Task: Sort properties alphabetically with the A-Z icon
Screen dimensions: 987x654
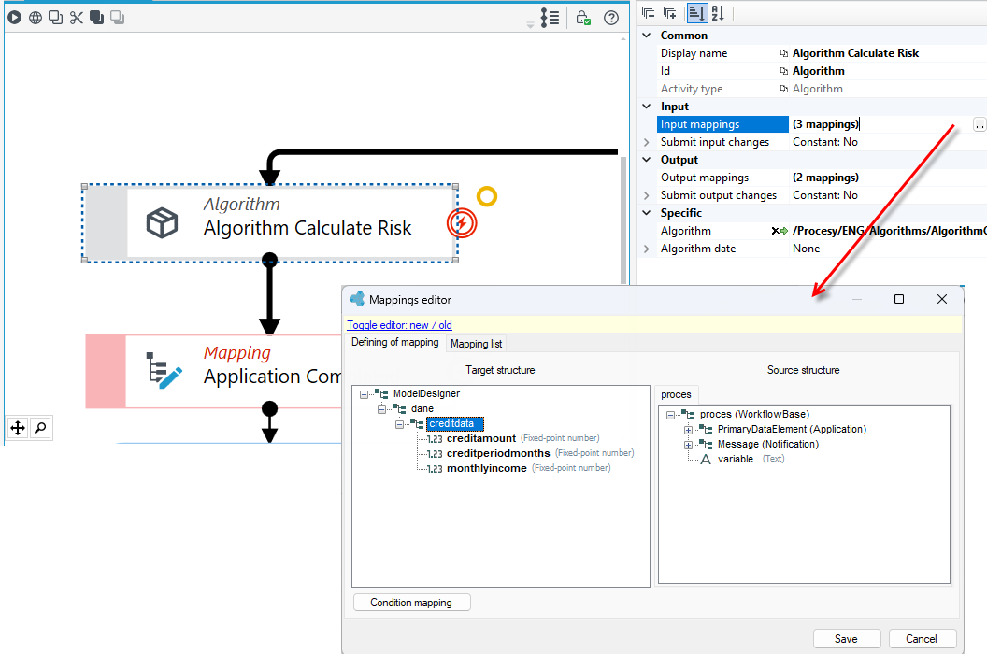Action: pos(718,12)
